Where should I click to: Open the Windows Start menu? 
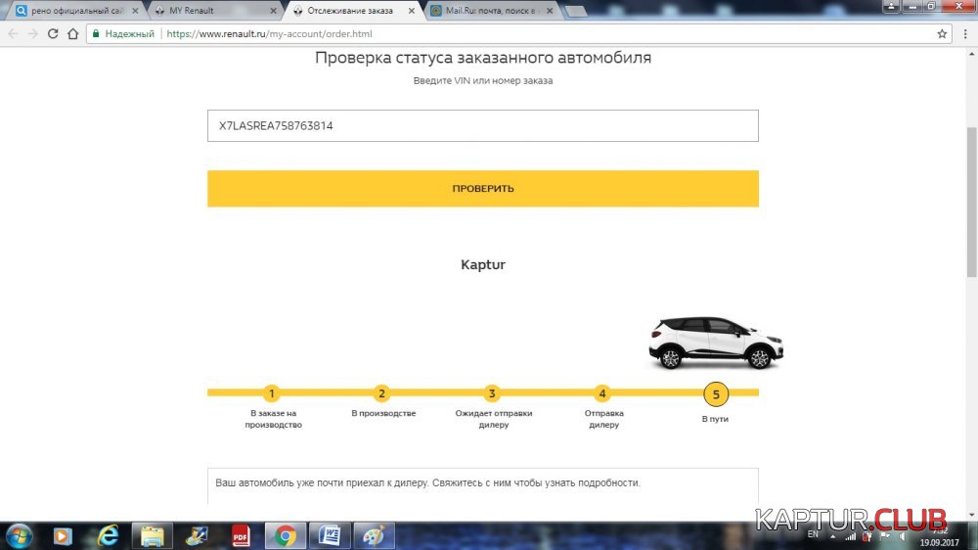pos(19,535)
